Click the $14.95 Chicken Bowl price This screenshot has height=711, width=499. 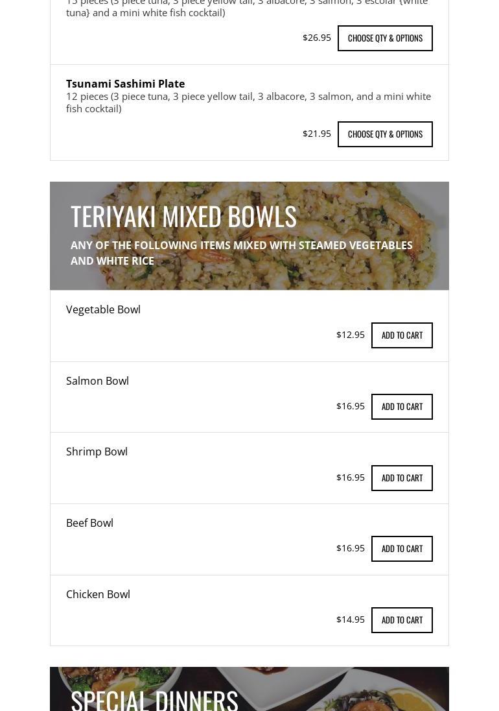(x=350, y=620)
